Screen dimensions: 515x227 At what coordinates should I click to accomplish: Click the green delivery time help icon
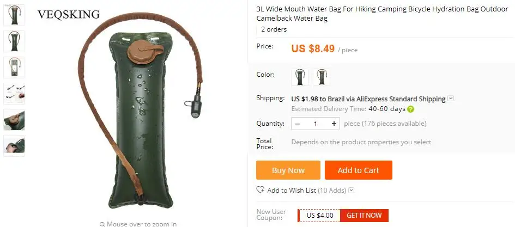(410, 109)
